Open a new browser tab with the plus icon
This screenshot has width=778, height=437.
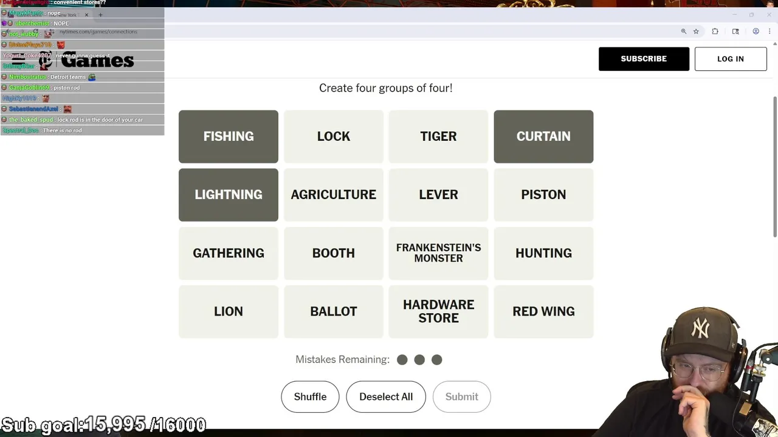(x=100, y=15)
